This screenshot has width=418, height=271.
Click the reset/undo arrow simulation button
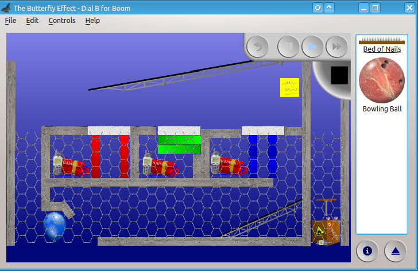[x=258, y=47]
